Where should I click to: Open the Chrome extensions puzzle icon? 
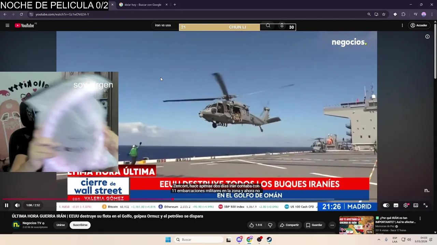403,14
